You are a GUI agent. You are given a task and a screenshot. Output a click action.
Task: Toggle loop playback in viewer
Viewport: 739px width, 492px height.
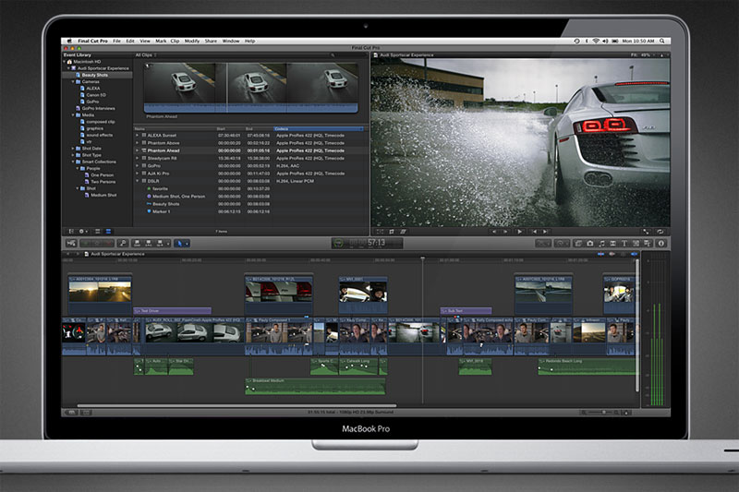[660, 232]
